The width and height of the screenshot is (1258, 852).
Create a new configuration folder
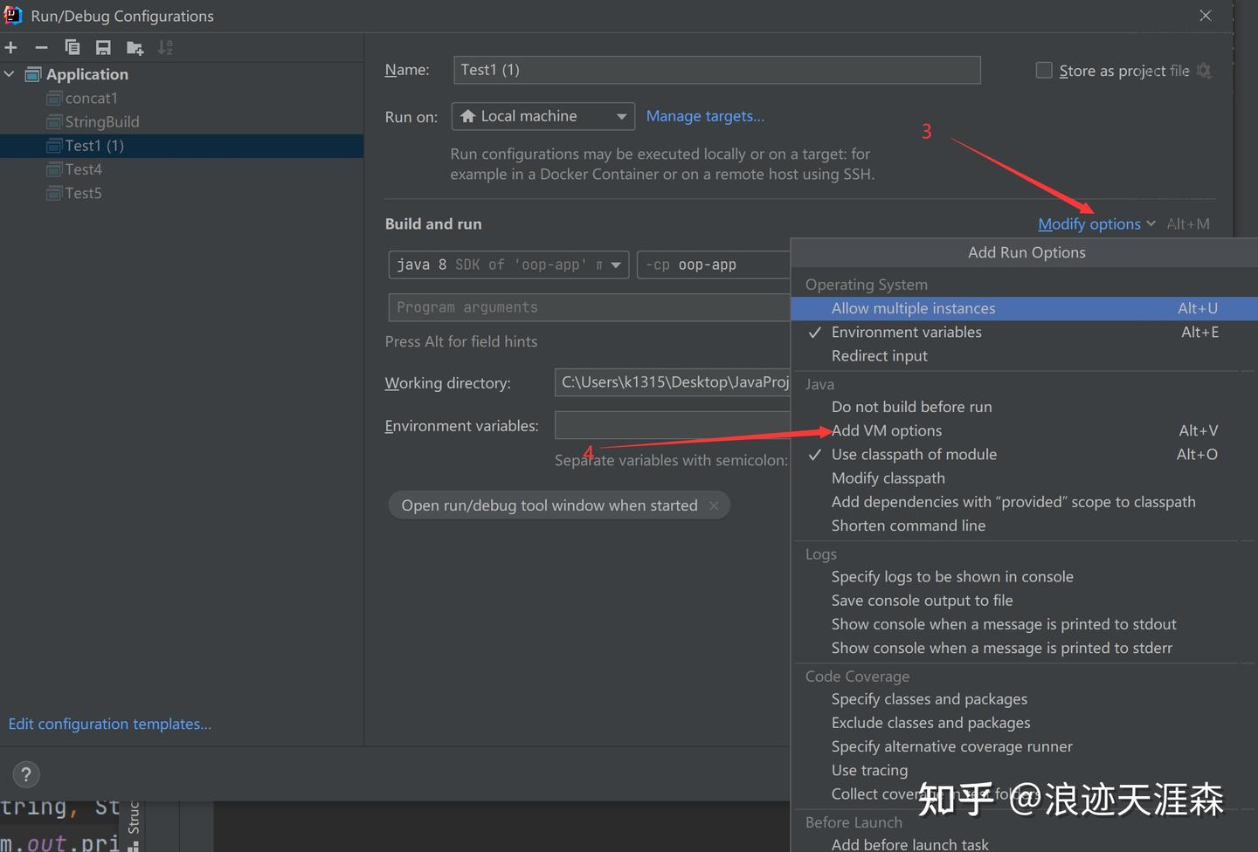[134, 47]
